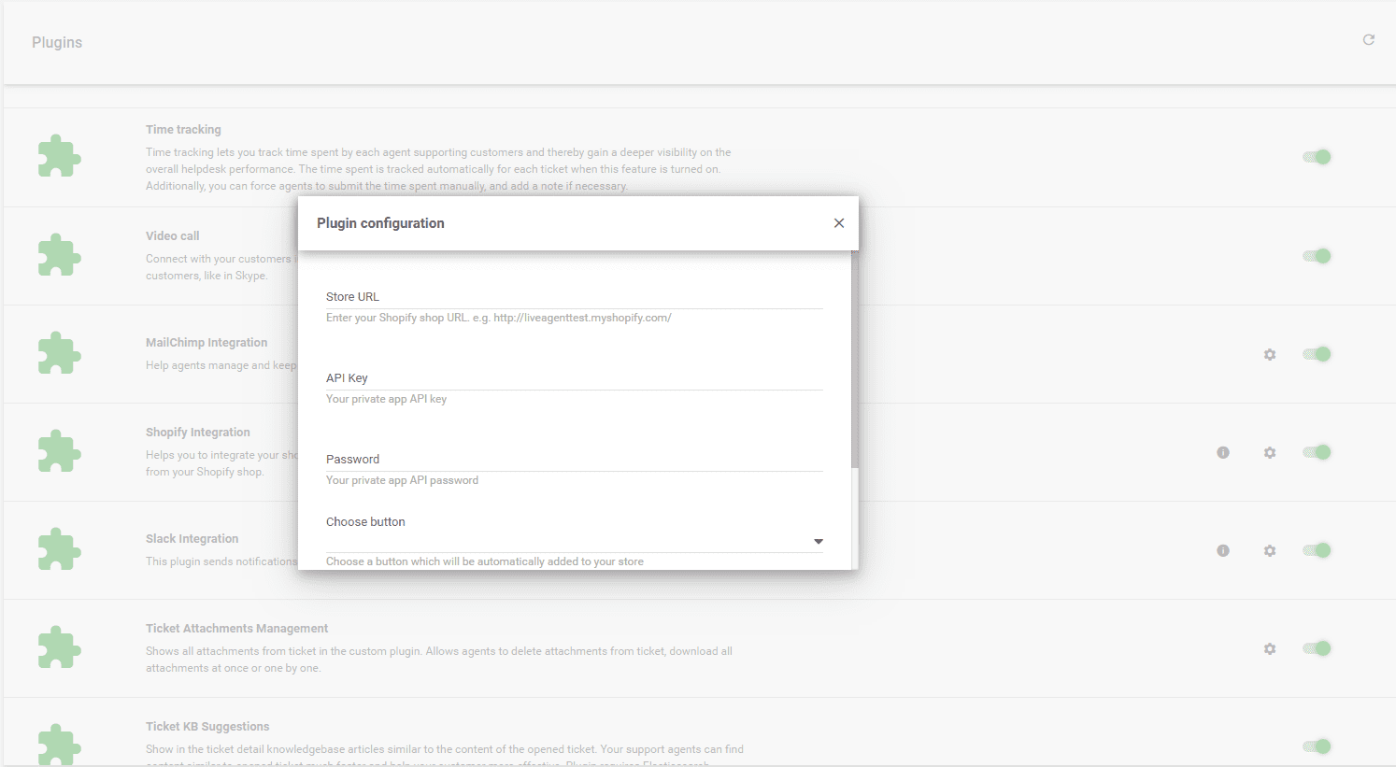Open Slack Integration settings gear
Viewport: 1396px width, 767px height.
pyautogui.click(x=1270, y=550)
